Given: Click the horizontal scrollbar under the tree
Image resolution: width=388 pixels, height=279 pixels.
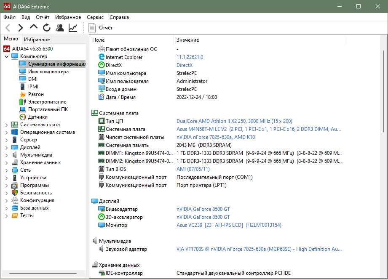Looking at the screenshot, I should coord(43,274).
